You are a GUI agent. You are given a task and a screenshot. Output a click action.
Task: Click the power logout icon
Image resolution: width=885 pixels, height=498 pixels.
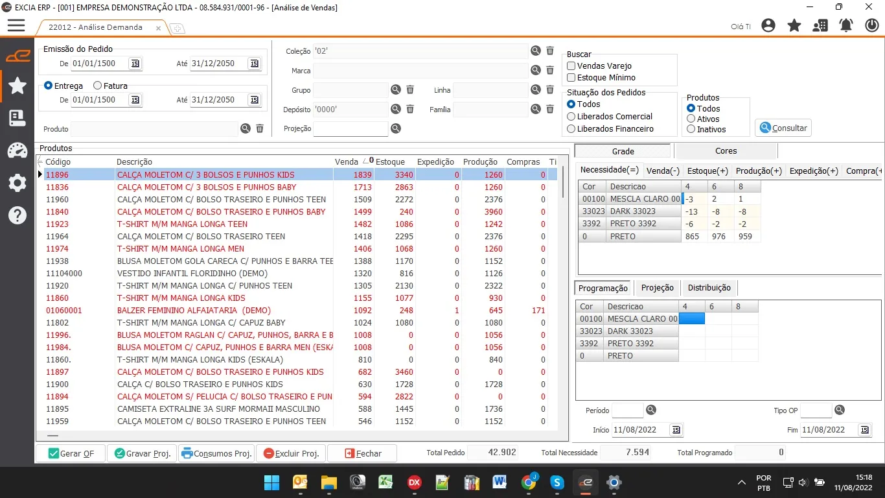872,25
